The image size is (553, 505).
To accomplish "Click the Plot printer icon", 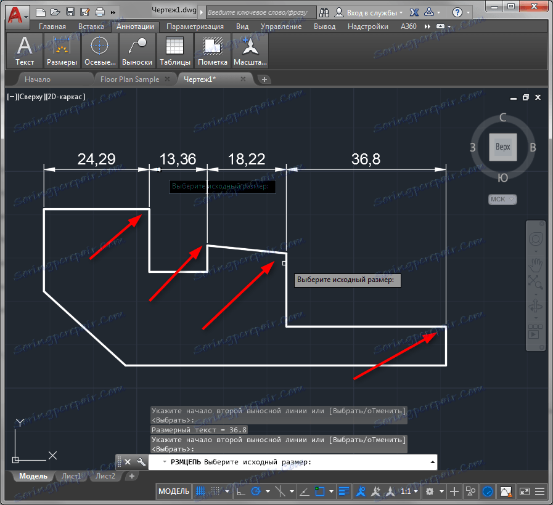I will [x=100, y=13].
